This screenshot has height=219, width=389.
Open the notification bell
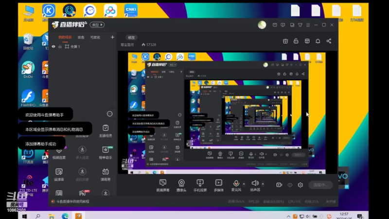pyautogui.click(x=318, y=41)
